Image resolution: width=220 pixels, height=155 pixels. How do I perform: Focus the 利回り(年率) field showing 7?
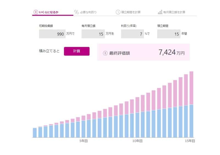point(133,34)
